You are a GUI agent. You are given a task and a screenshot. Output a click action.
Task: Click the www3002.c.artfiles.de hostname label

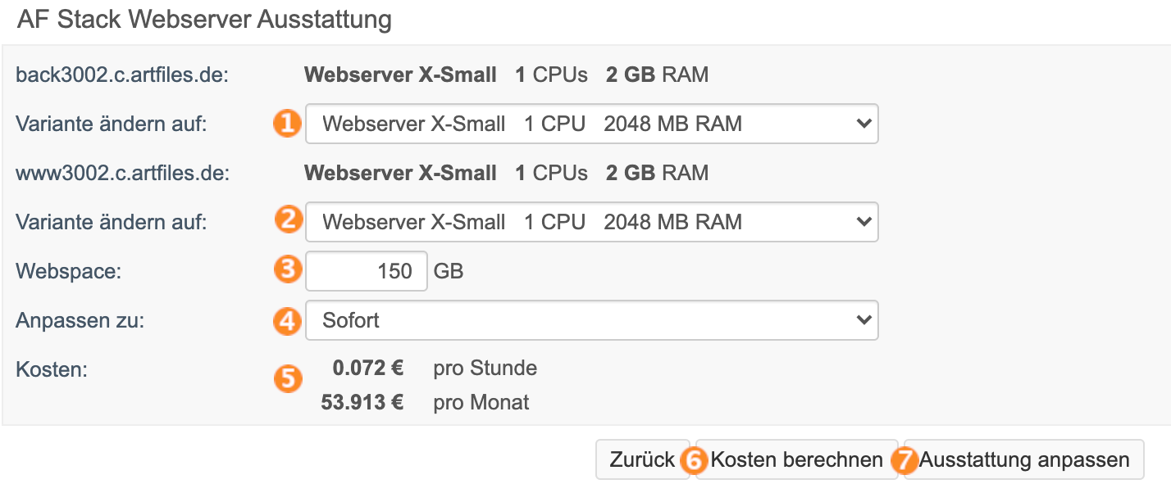tap(121, 173)
